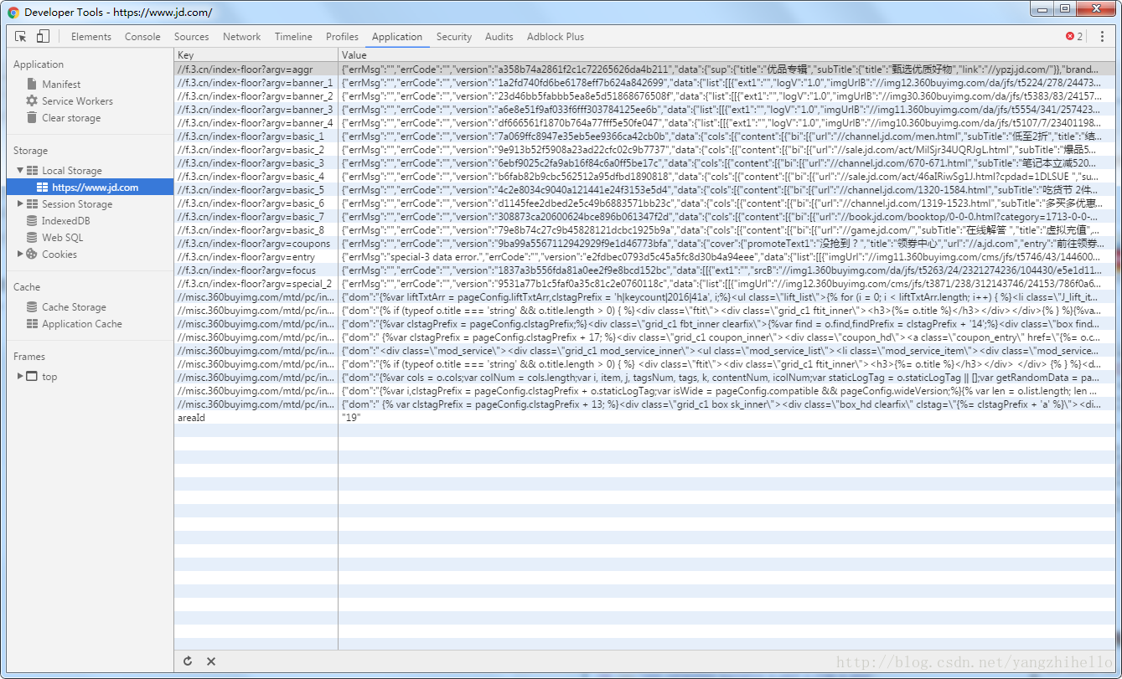The image size is (1122, 679).
Task: Select Cache Storage in Cache section
Action: 74,307
